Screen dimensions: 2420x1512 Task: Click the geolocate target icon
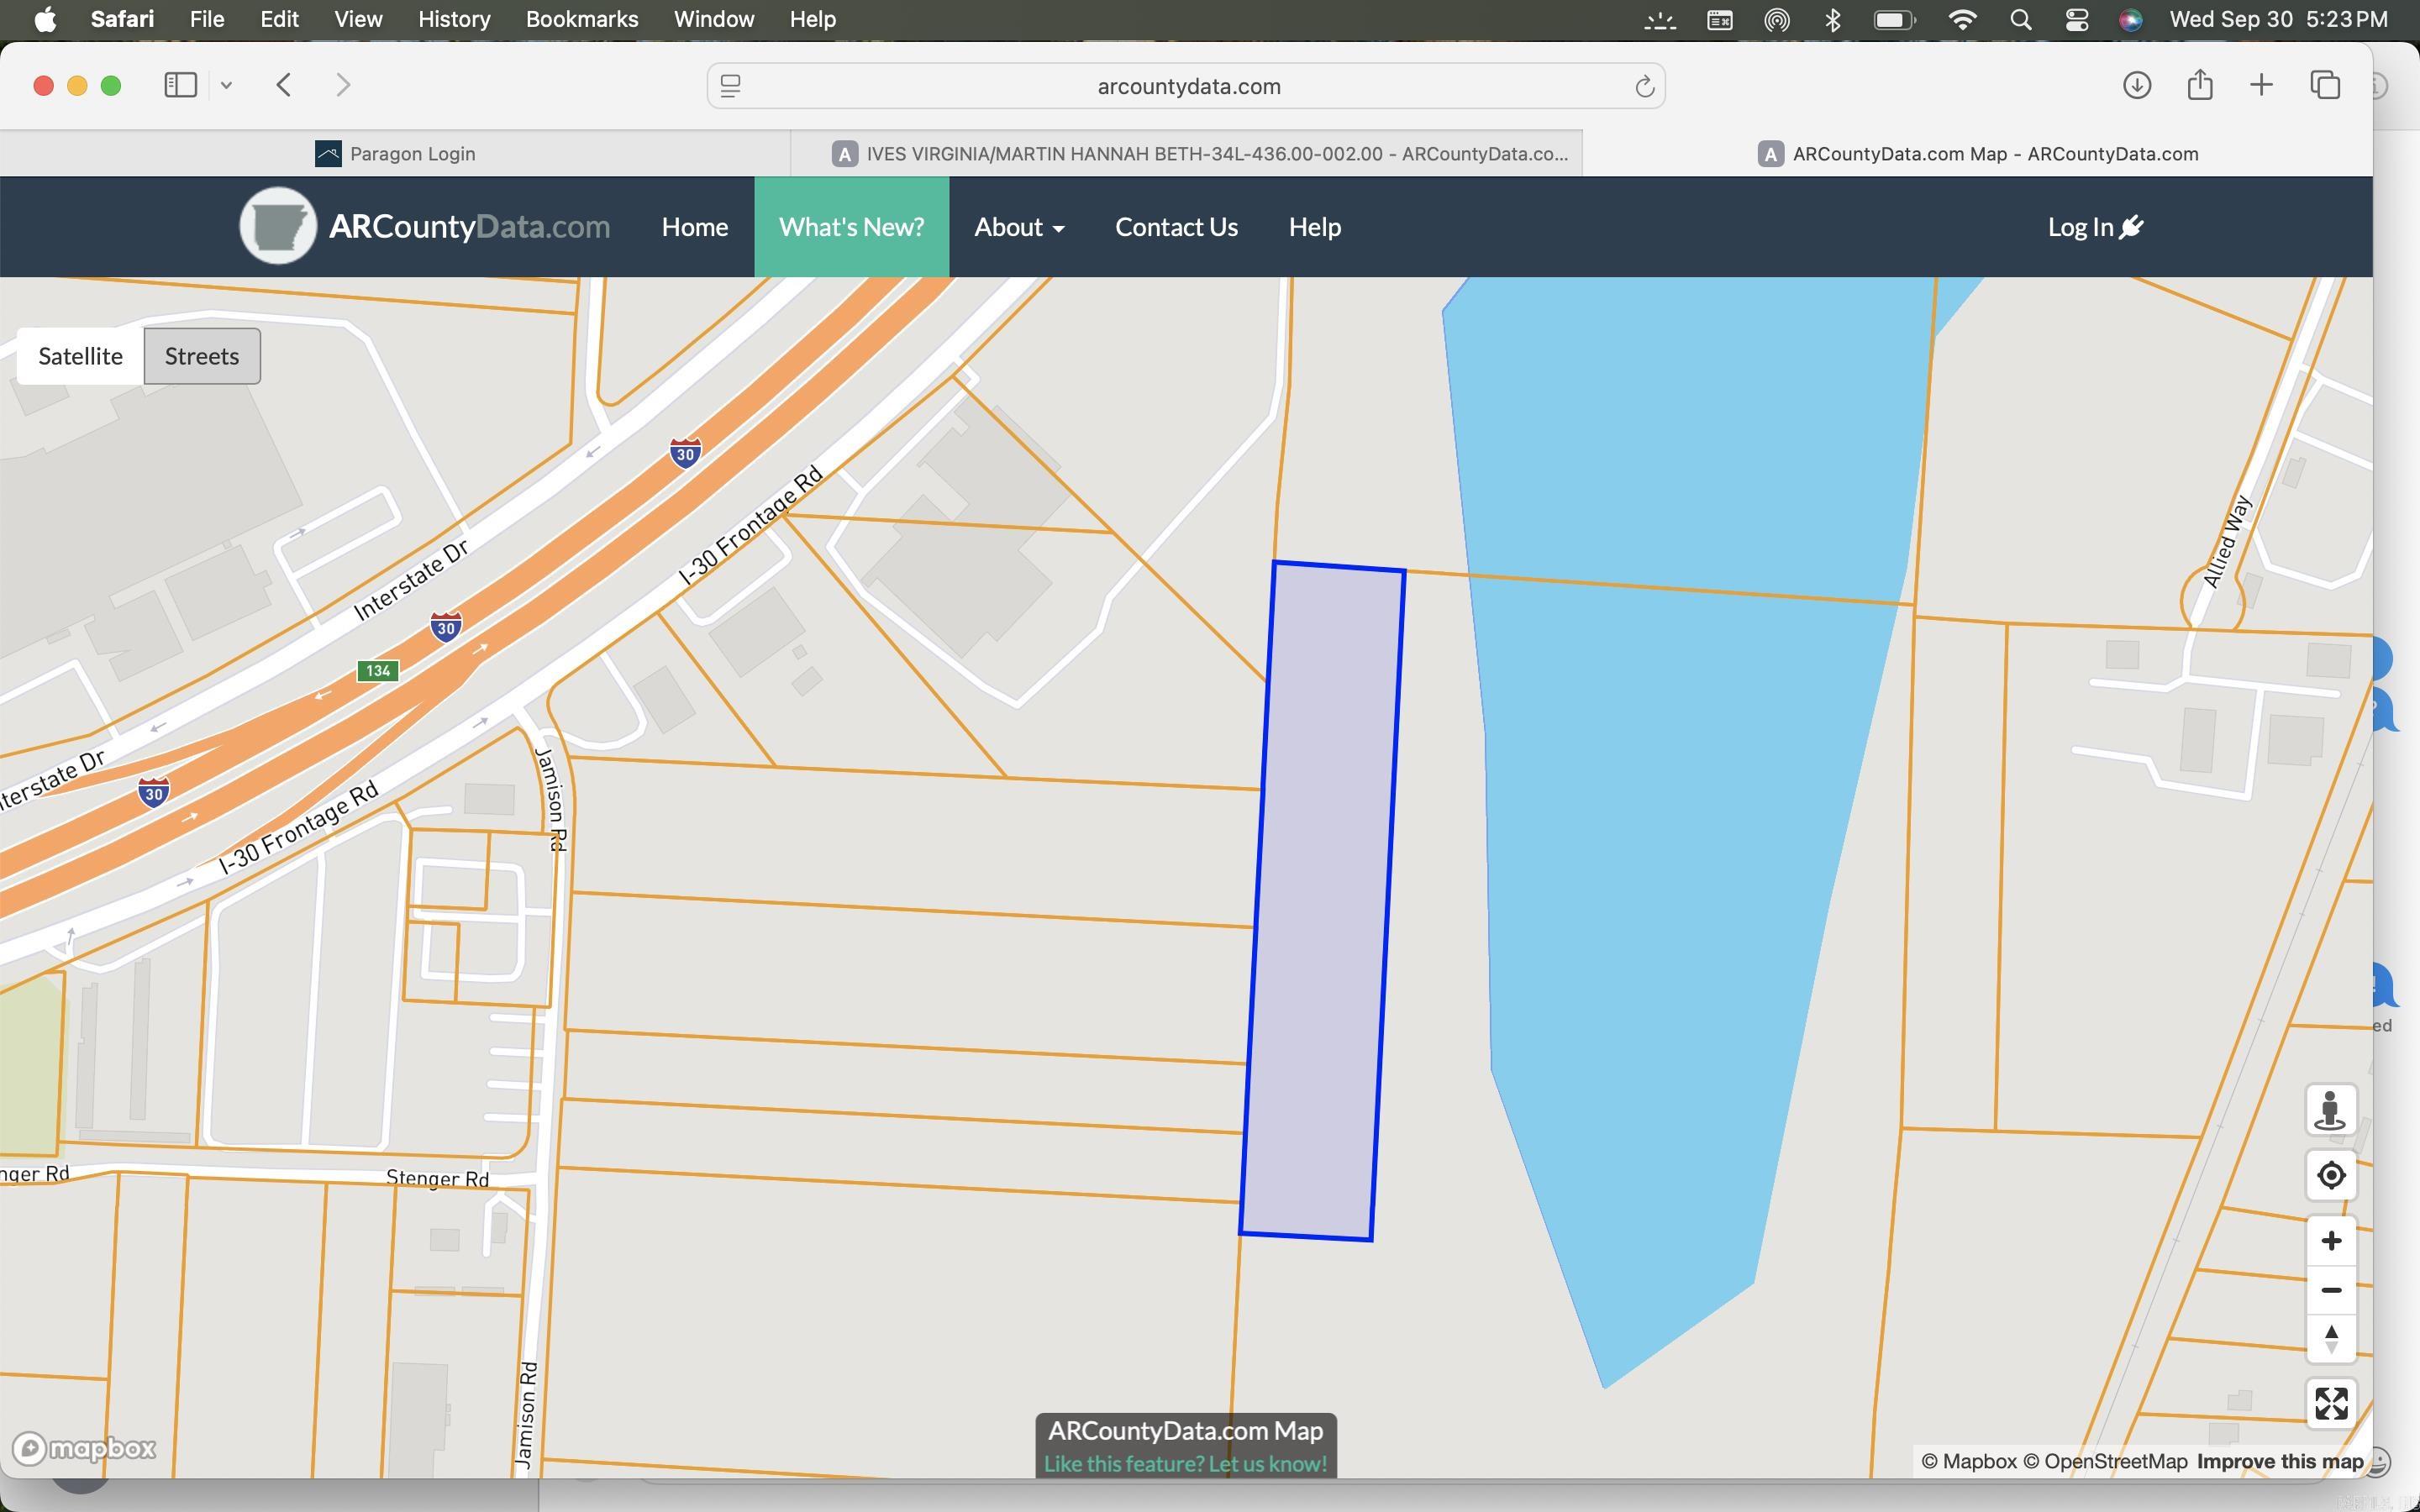pos(2330,1175)
